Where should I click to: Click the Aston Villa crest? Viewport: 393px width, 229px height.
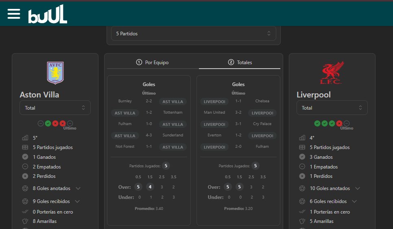55,73
